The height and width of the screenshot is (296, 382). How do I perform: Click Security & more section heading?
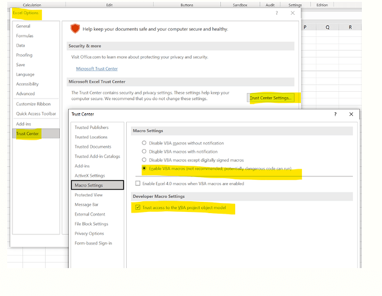pyautogui.click(x=85, y=46)
